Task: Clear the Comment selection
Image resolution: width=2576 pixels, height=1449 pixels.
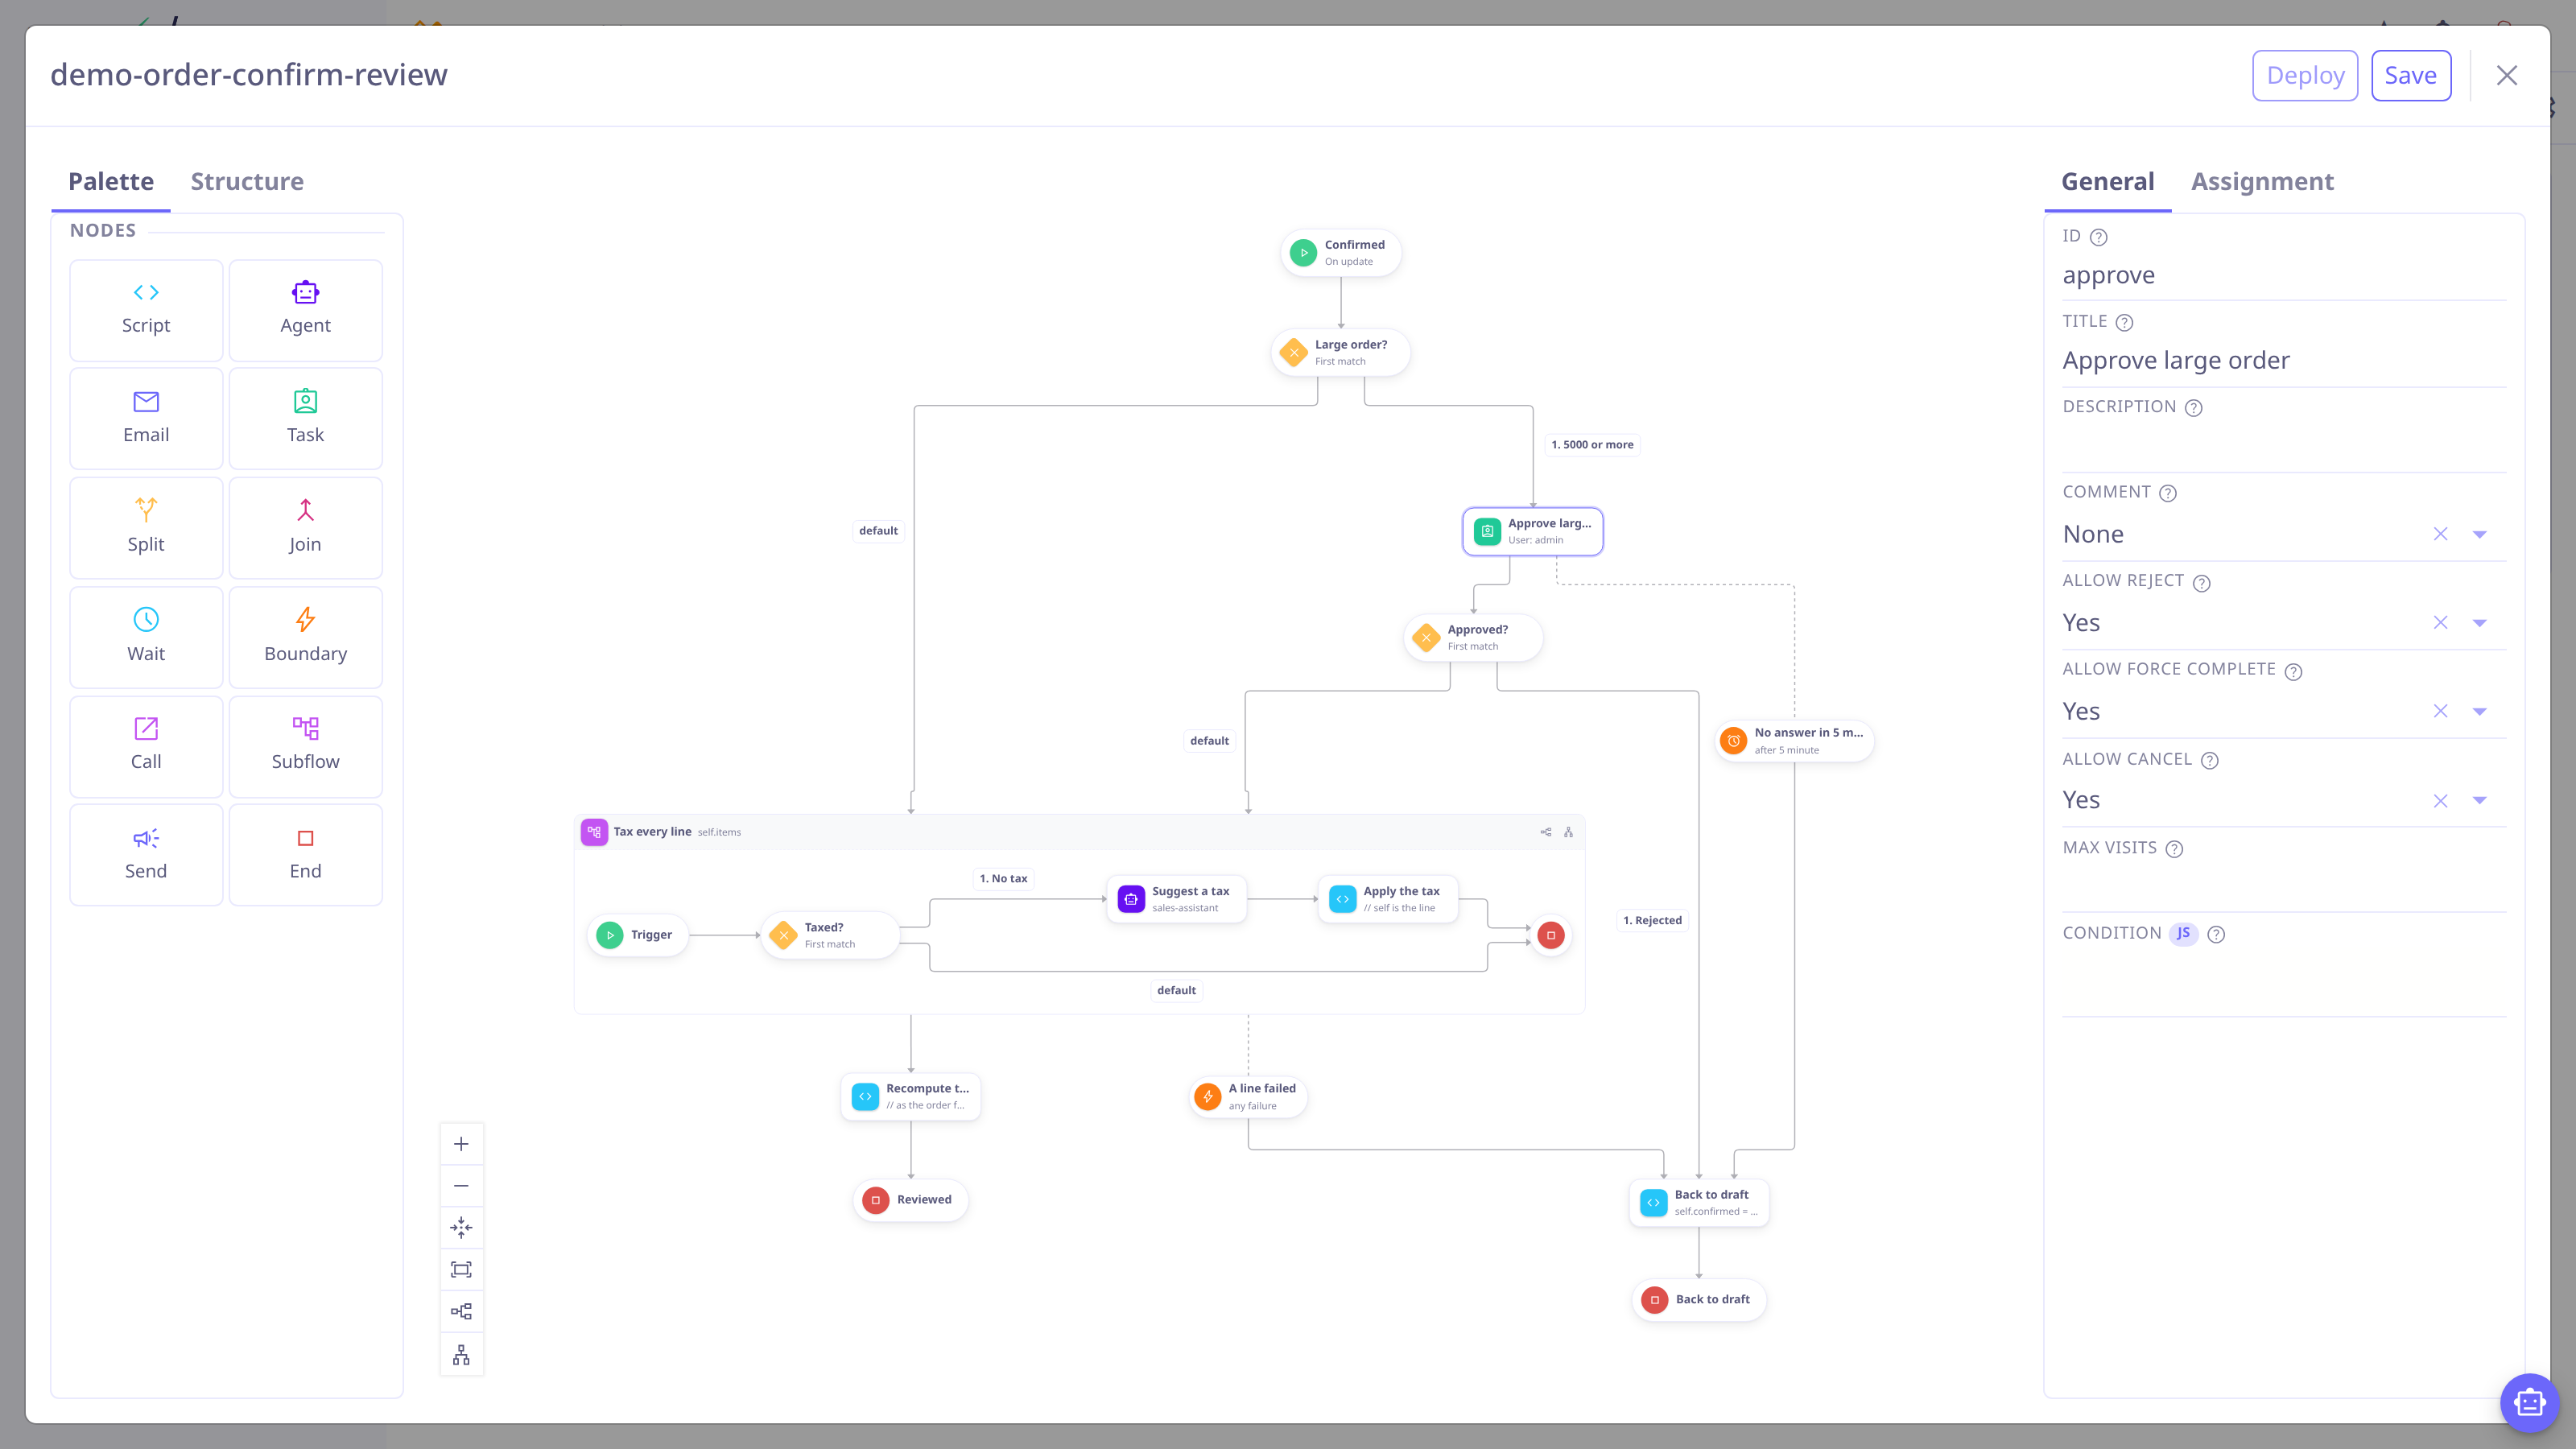Action: point(2440,534)
